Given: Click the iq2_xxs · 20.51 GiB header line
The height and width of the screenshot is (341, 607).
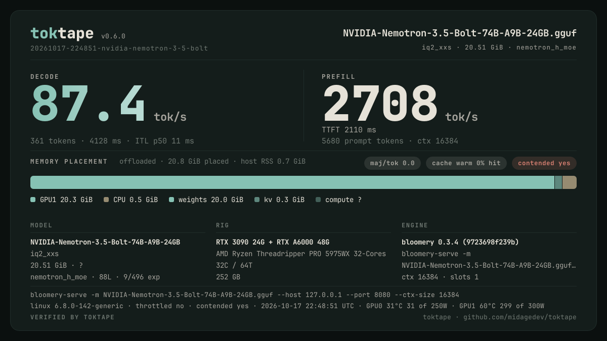Looking at the screenshot, I should tap(499, 47).
